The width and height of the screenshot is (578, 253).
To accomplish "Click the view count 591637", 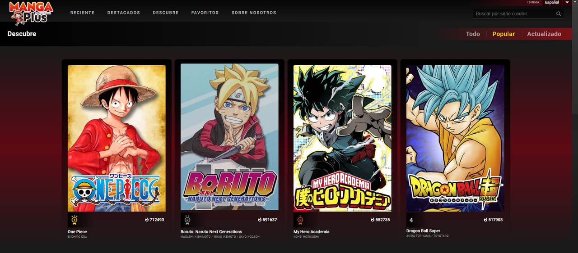I will (x=270, y=220).
